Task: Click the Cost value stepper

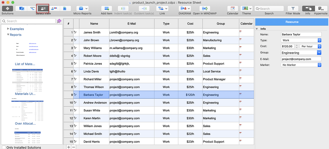Action: click(x=297, y=47)
